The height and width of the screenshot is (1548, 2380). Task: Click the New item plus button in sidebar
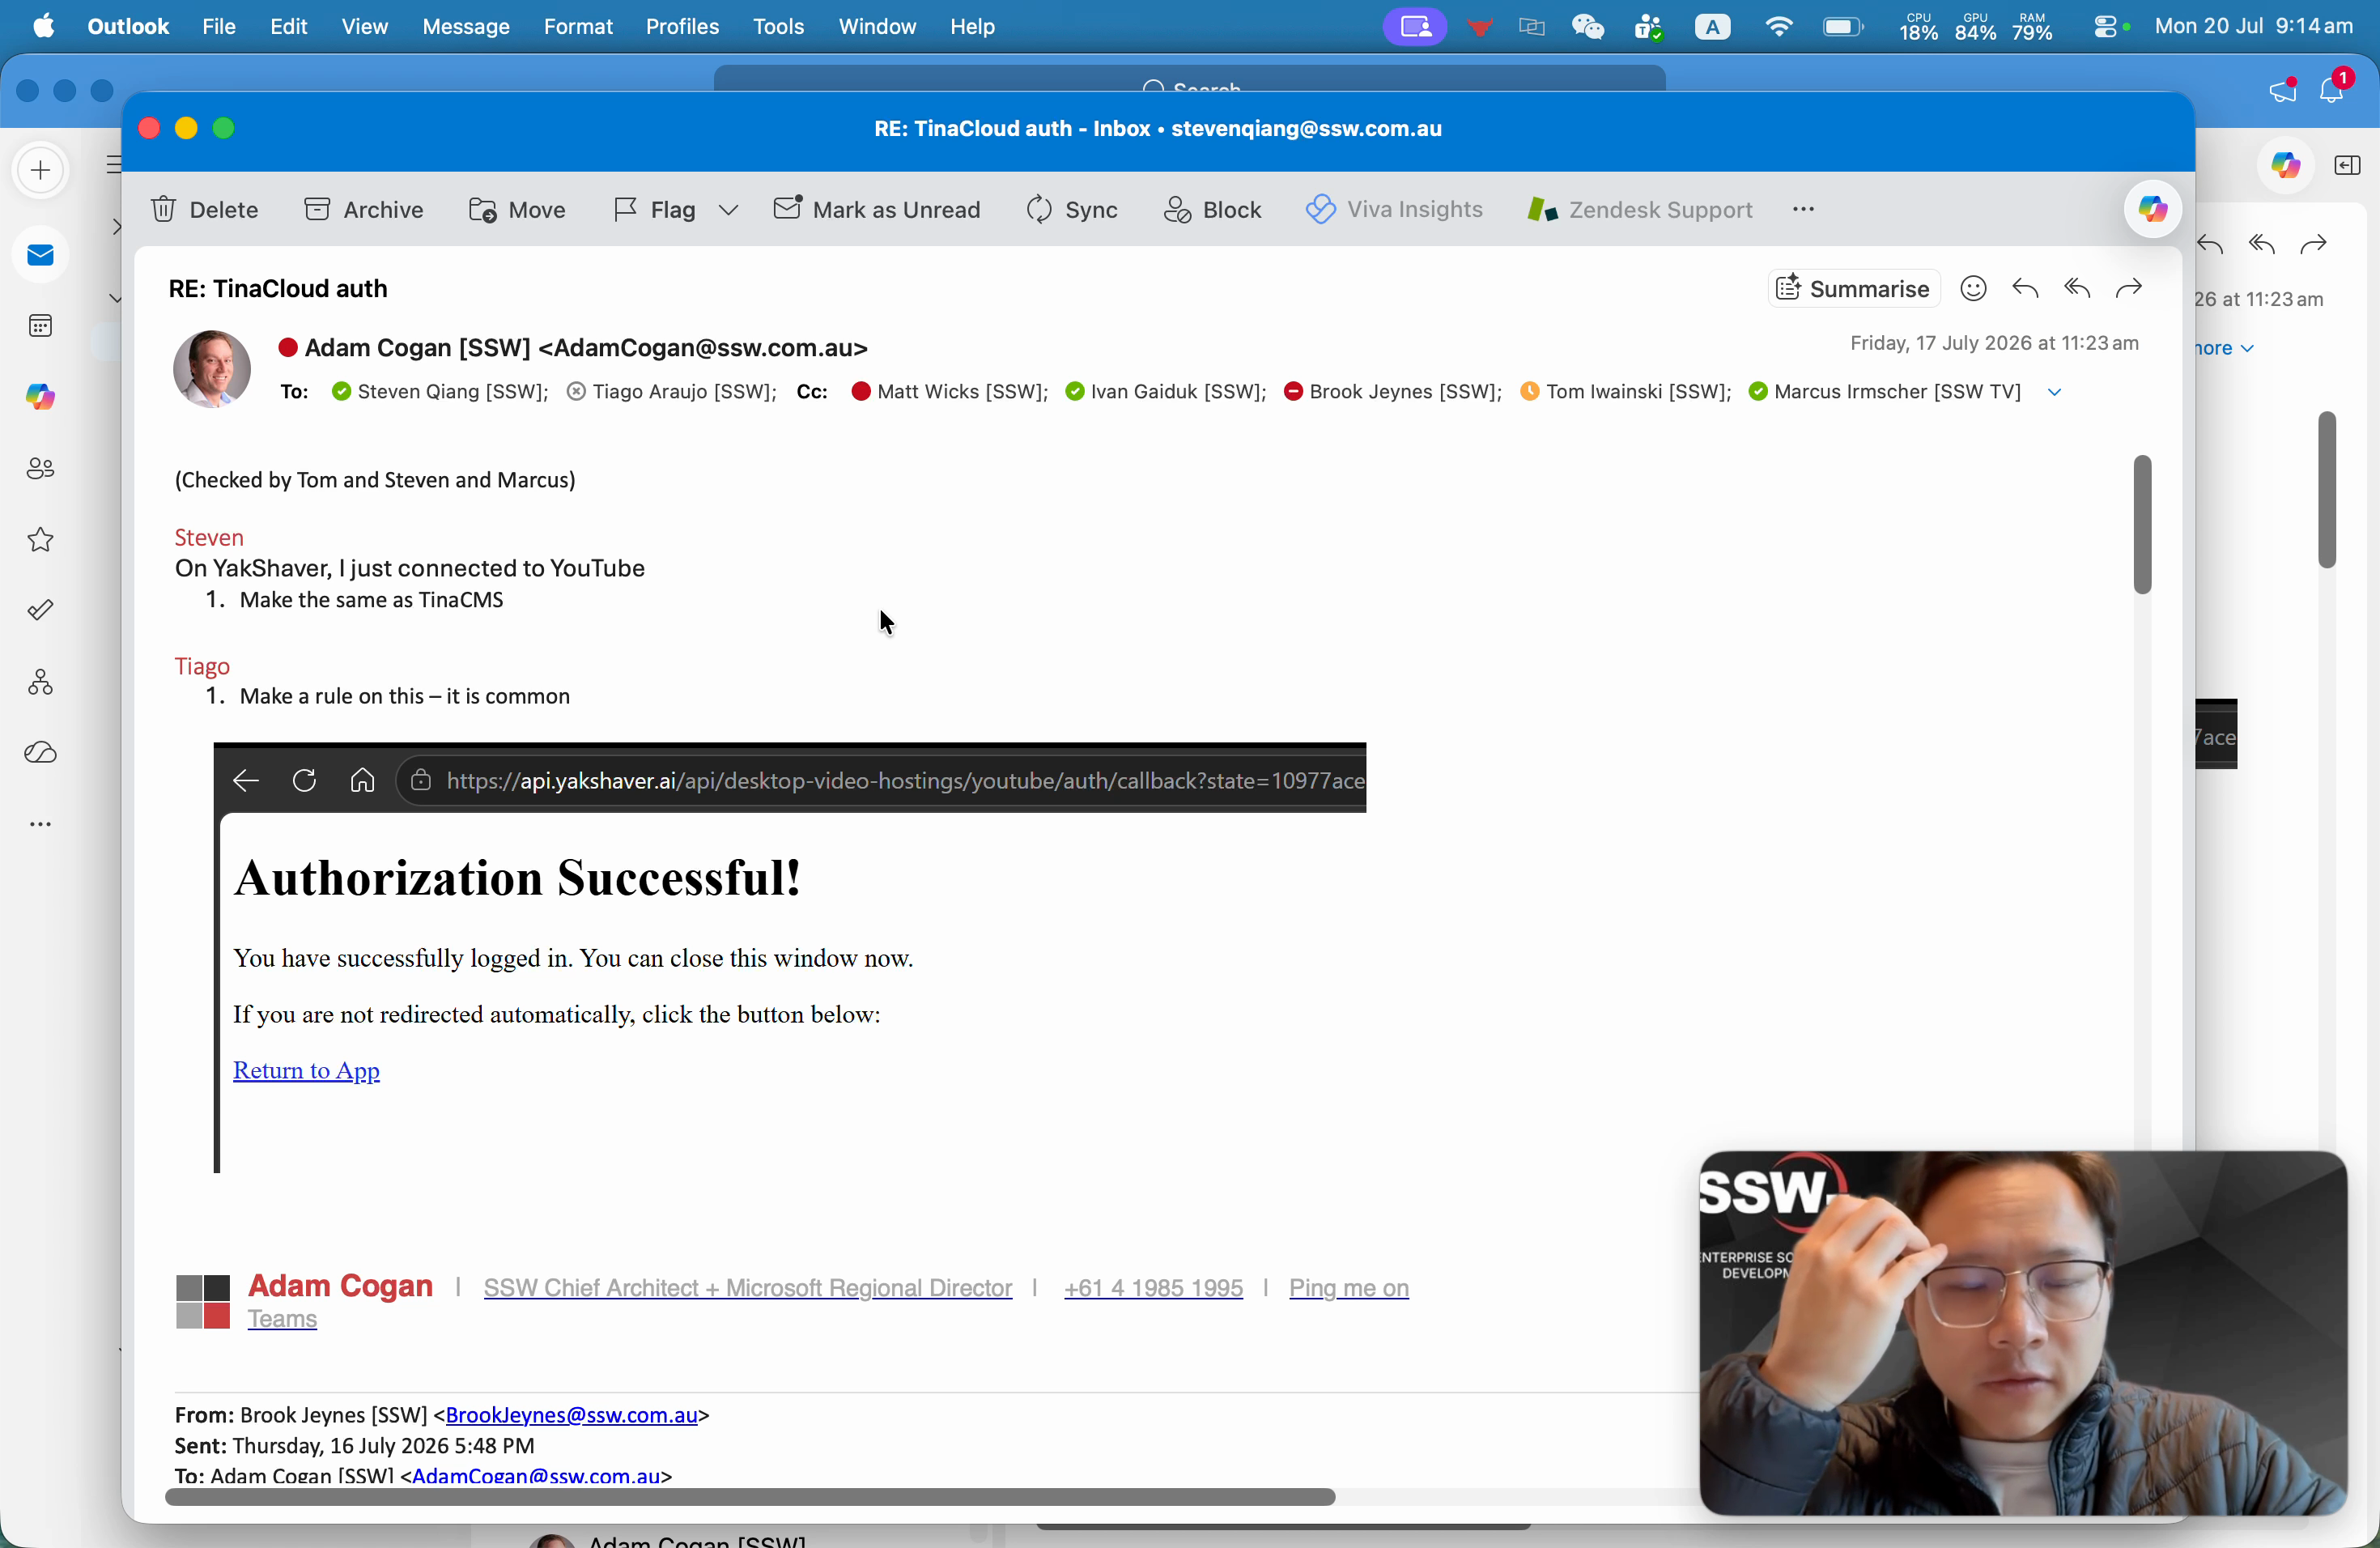tap(41, 171)
